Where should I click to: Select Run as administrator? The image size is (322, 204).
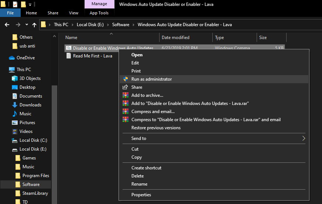pyautogui.click(x=214, y=79)
